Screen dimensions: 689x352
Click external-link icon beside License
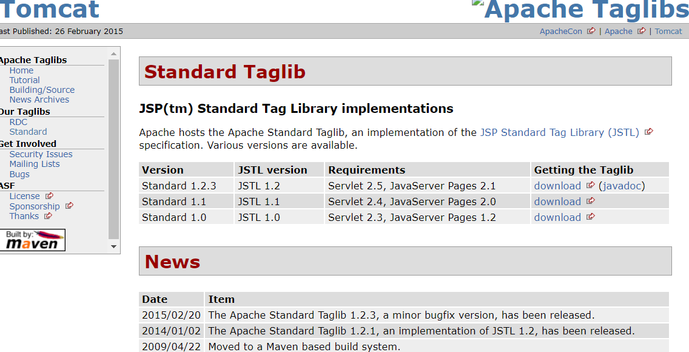point(49,196)
